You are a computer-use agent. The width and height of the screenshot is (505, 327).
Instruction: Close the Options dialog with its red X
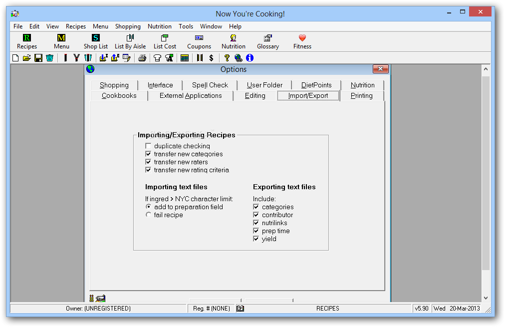380,68
